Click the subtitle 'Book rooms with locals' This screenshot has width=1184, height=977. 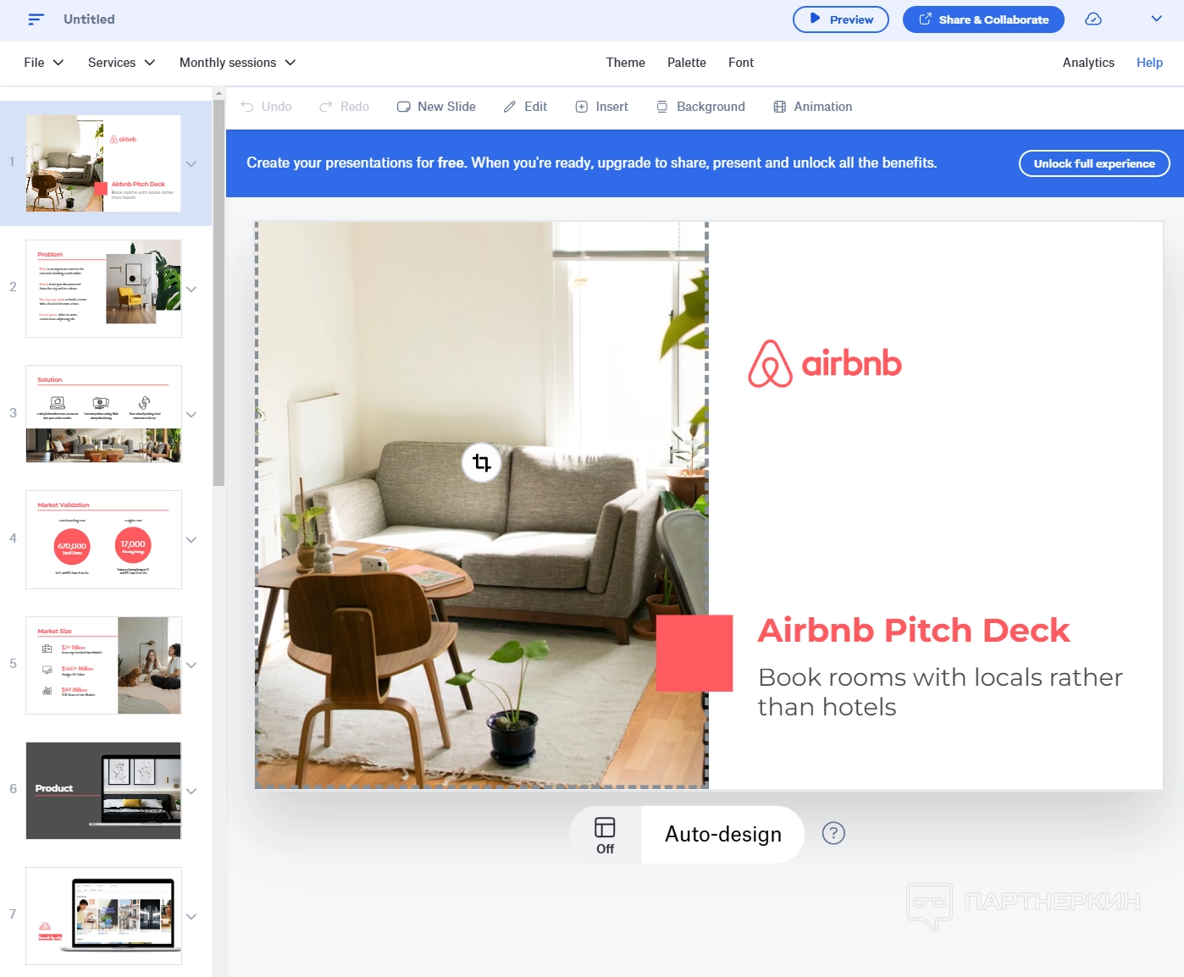940,692
